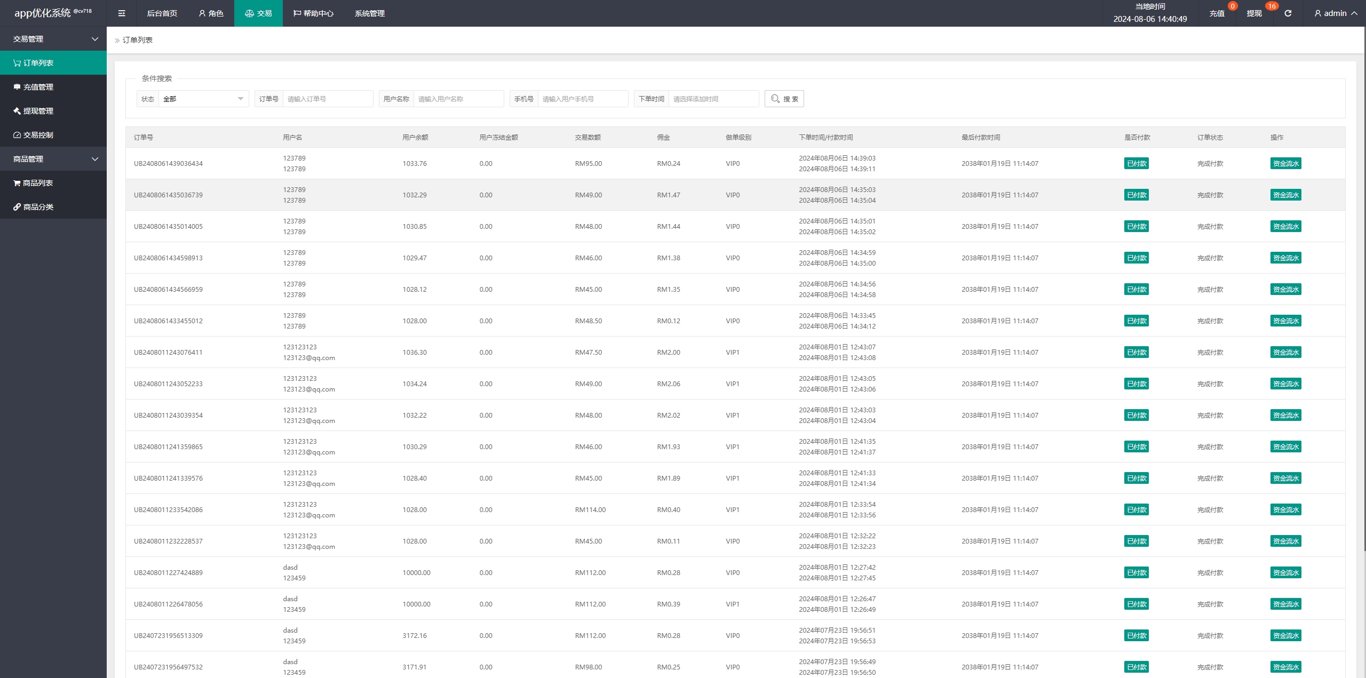Collapse the 交易管理 sidebar group
Screen dimensions: 1366x678
click(x=53, y=39)
